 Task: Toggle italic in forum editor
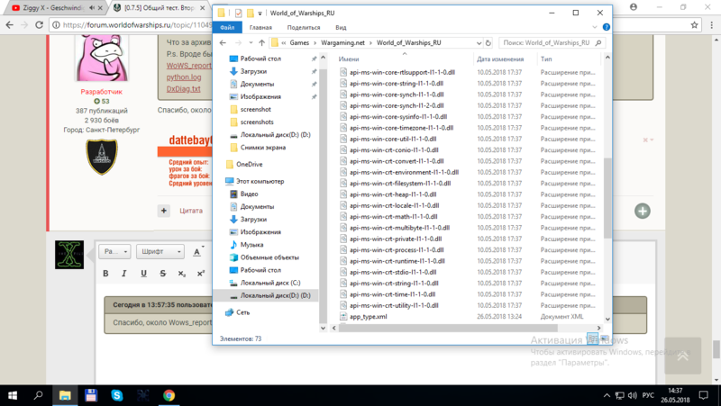coord(123,274)
